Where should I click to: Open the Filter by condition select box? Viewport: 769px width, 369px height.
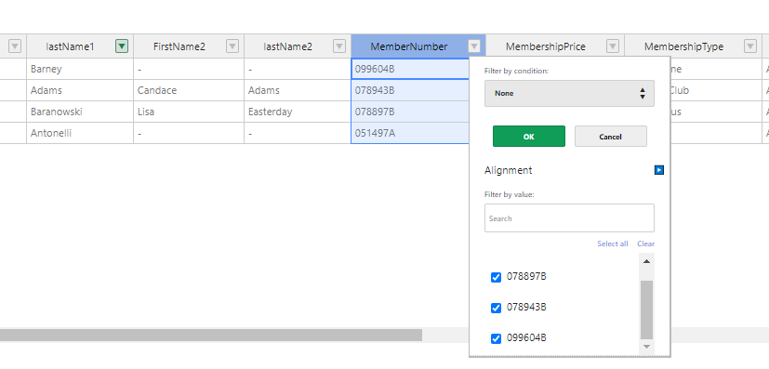point(569,93)
